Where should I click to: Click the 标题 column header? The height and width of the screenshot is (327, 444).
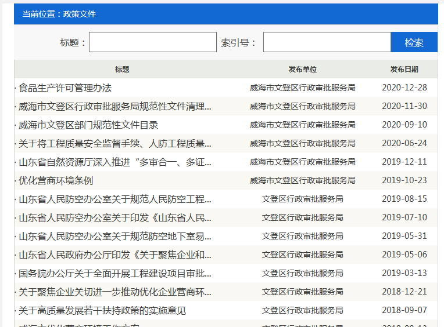coord(122,70)
